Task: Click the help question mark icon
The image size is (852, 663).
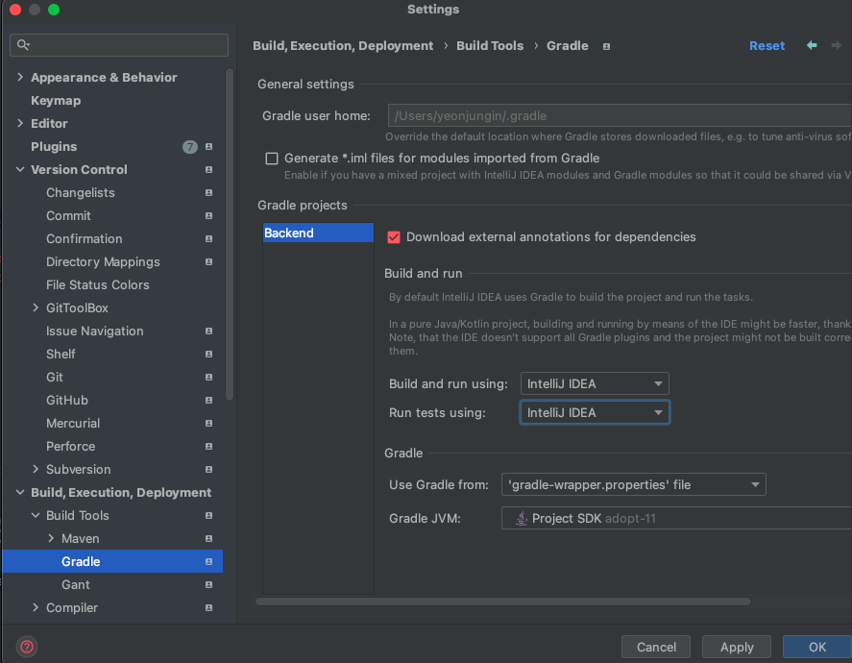Action: 27,647
